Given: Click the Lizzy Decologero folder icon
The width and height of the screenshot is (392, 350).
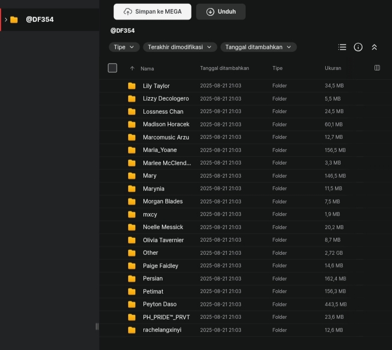Looking at the screenshot, I should click(132, 98).
